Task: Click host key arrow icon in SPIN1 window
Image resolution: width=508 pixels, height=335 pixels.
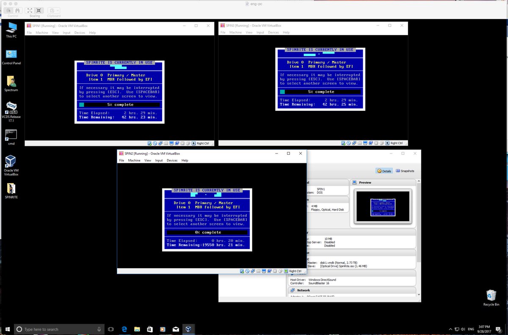Action: 193,143
